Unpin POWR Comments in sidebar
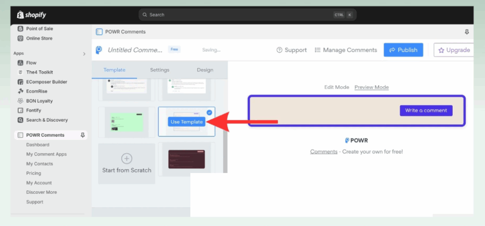The width and height of the screenshot is (485, 226). pos(82,135)
